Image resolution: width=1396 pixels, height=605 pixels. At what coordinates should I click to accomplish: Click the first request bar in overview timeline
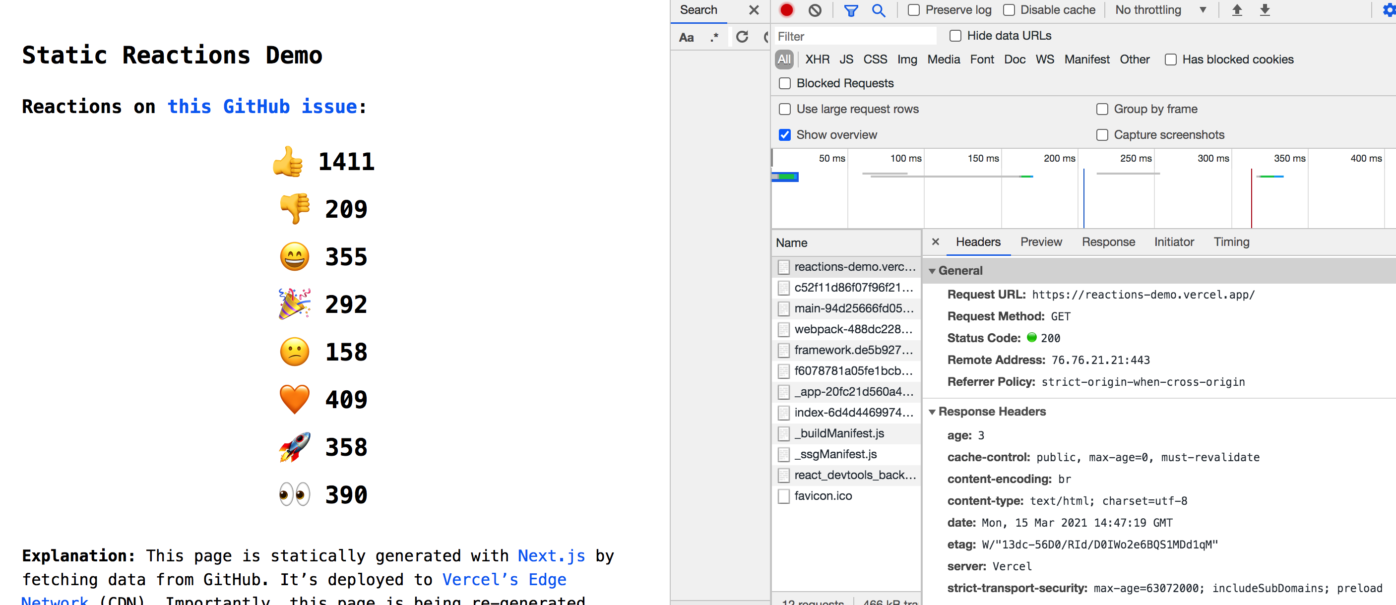[x=785, y=177]
